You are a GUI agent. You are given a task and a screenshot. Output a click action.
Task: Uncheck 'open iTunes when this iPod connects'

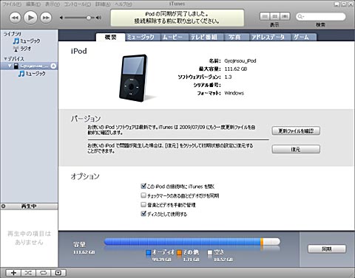[x=143, y=186]
